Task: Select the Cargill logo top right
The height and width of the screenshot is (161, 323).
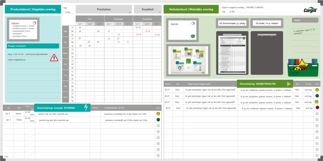Action: tap(310, 10)
